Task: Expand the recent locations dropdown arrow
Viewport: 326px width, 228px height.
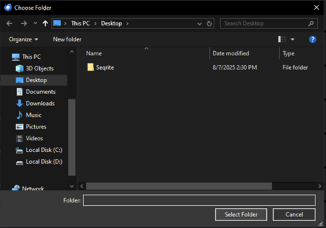Action: pyautogui.click(x=199, y=23)
